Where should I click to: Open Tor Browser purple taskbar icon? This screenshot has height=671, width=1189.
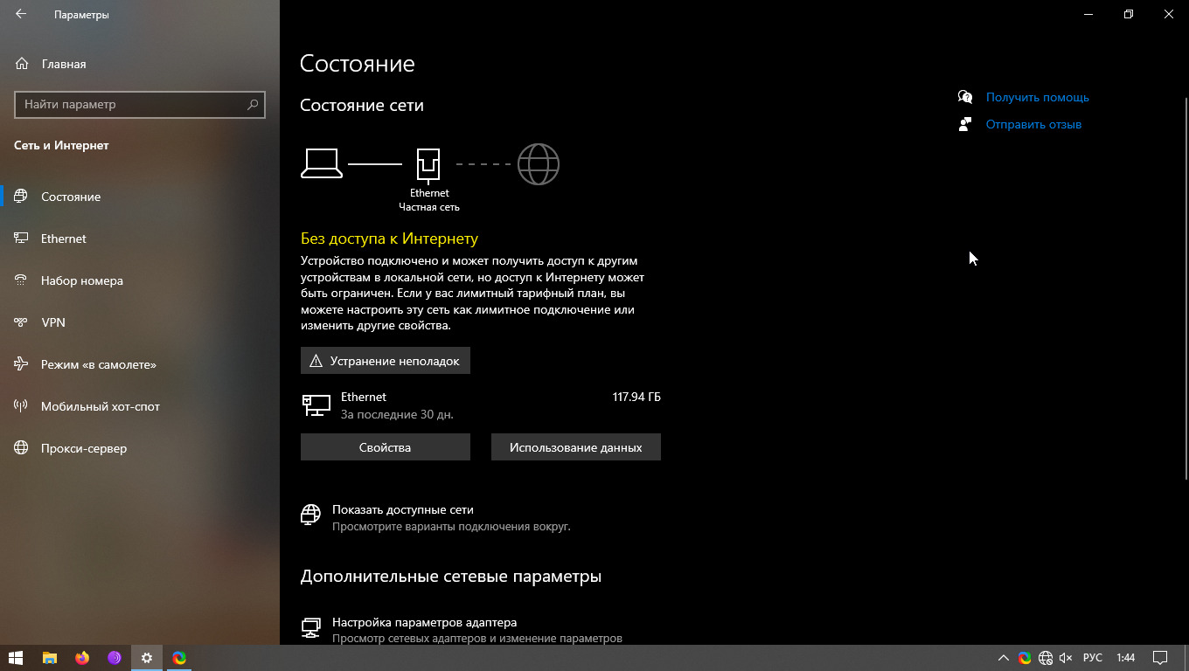pyautogui.click(x=115, y=658)
